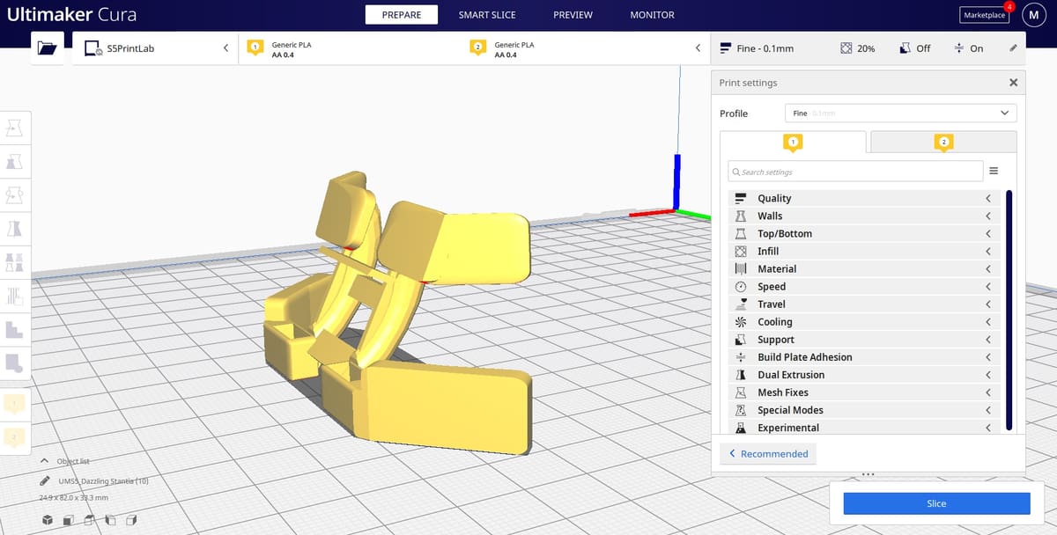
Task: Click the open file folder icon
Action: click(x=47, y=49)
